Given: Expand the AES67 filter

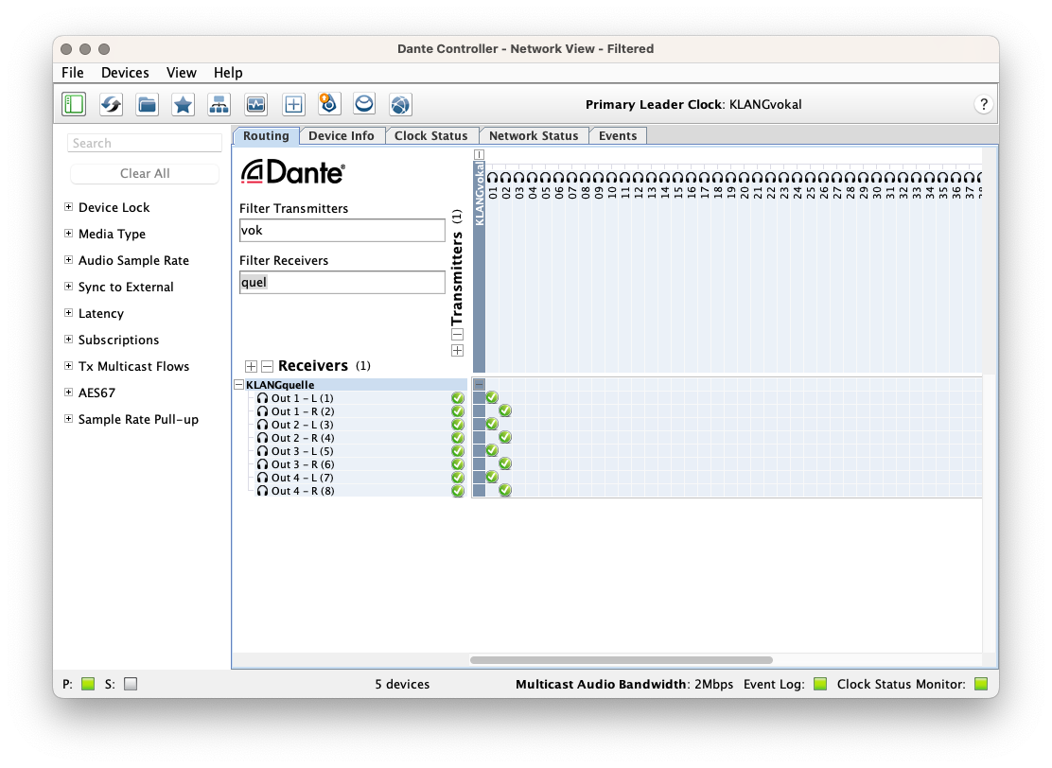Looking at the screenshot, I should [68, 393].
